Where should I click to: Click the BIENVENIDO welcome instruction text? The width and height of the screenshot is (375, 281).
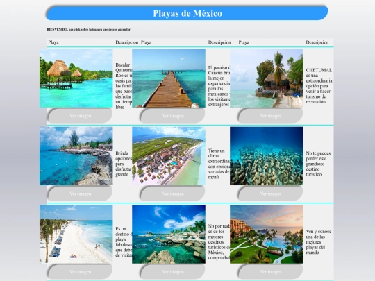[x=88, y=29]
